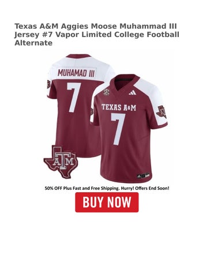Click the SEC circular patch on front jersey
214x277 pixels.
click(106, 92)
